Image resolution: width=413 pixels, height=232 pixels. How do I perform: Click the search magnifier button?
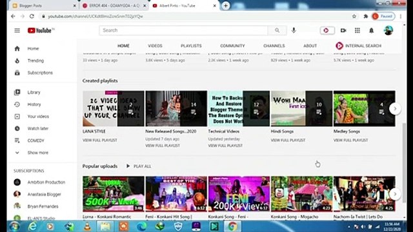(x=277, y=30)
